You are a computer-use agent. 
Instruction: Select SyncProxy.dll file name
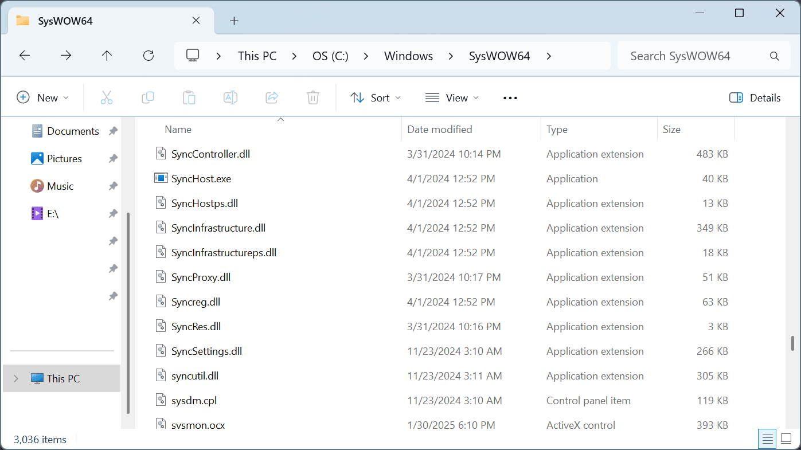[201, 277]
